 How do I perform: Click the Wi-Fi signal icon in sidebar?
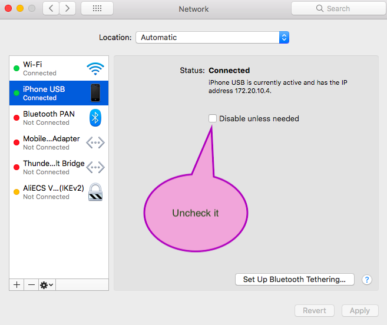click(95, 68)
